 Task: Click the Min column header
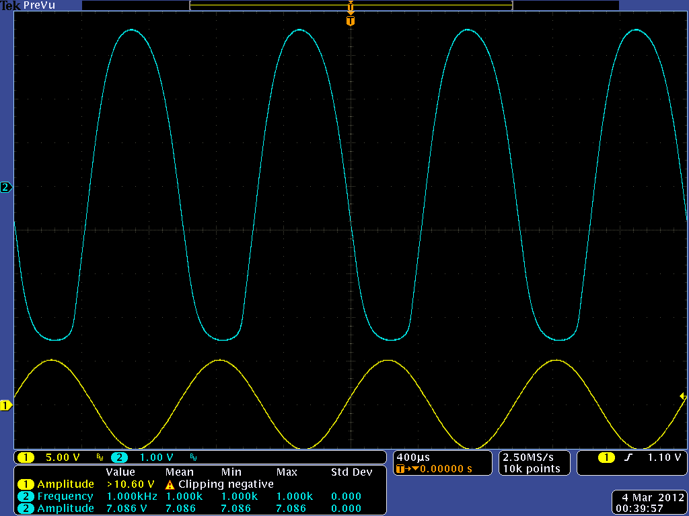click(231, 472)
